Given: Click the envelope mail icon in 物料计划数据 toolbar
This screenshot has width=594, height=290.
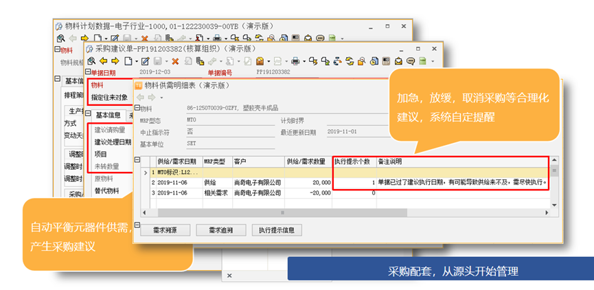Looking at the screenshot, I should [308, 38].
